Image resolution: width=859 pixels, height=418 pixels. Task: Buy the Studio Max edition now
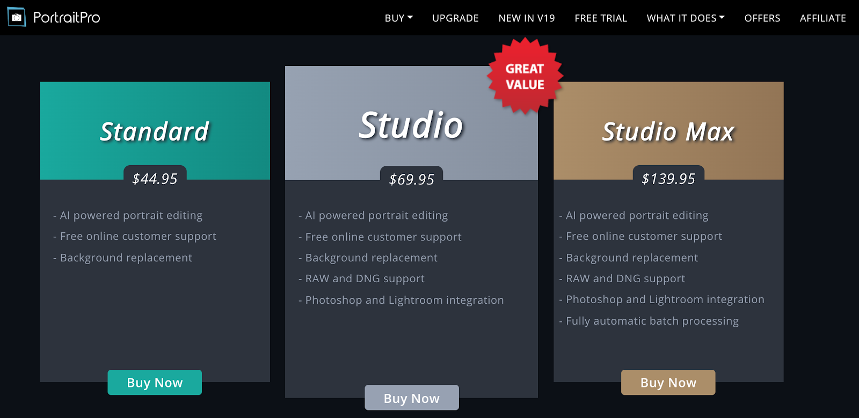coord(668,383)
